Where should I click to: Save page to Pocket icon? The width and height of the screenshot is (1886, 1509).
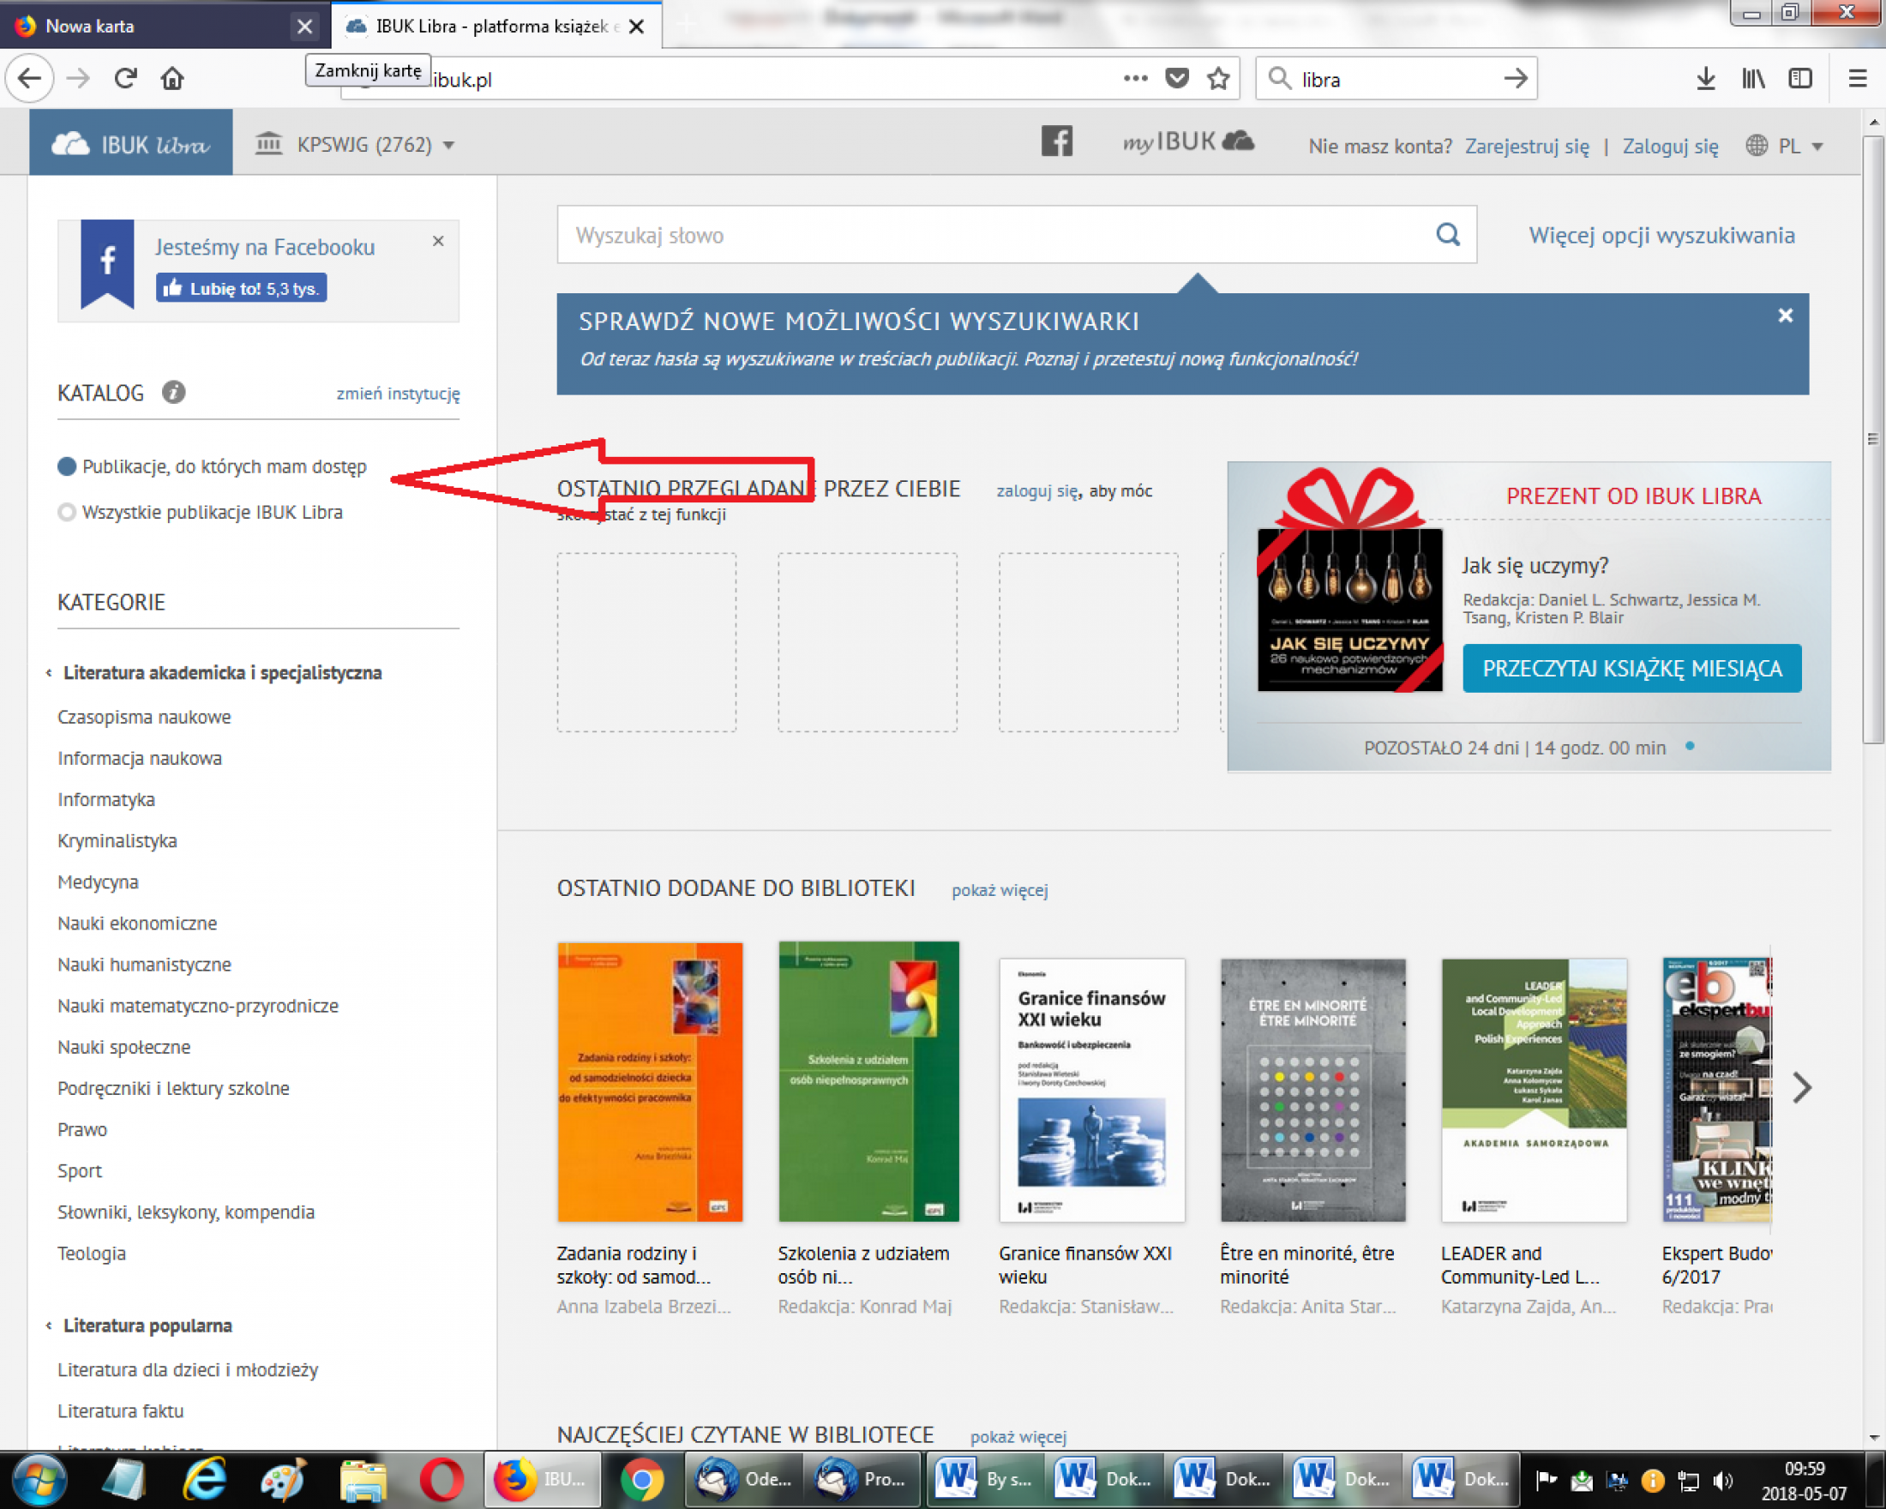point(1177,79)
